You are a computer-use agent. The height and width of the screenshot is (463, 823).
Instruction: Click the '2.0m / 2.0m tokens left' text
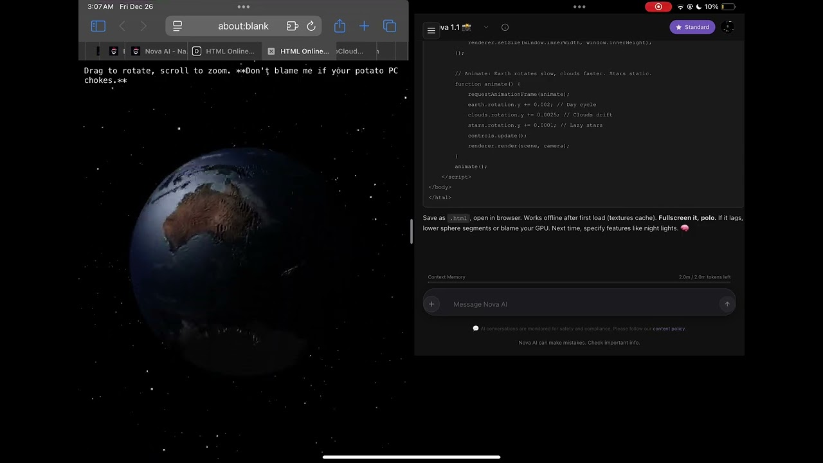pos(705,277)
